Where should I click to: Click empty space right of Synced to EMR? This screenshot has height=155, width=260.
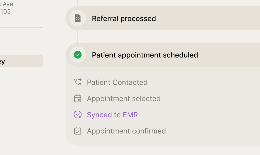click(x=198, y=115)
